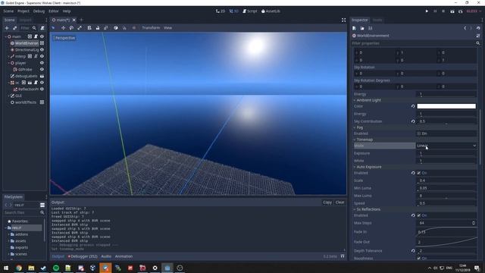Open object history icon in Inspector

pyautogui.click(x=478, y=28)
